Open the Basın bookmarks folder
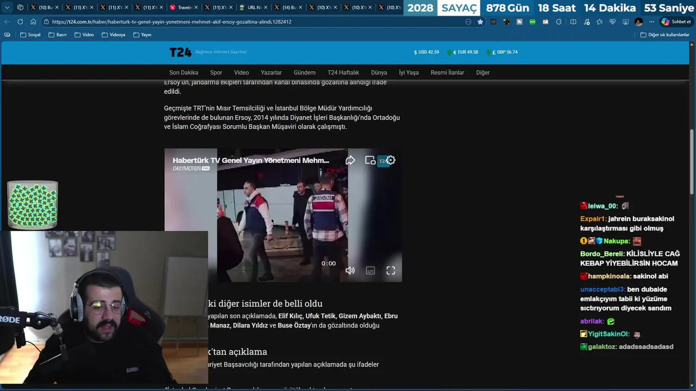 click(x=58, y=35)
